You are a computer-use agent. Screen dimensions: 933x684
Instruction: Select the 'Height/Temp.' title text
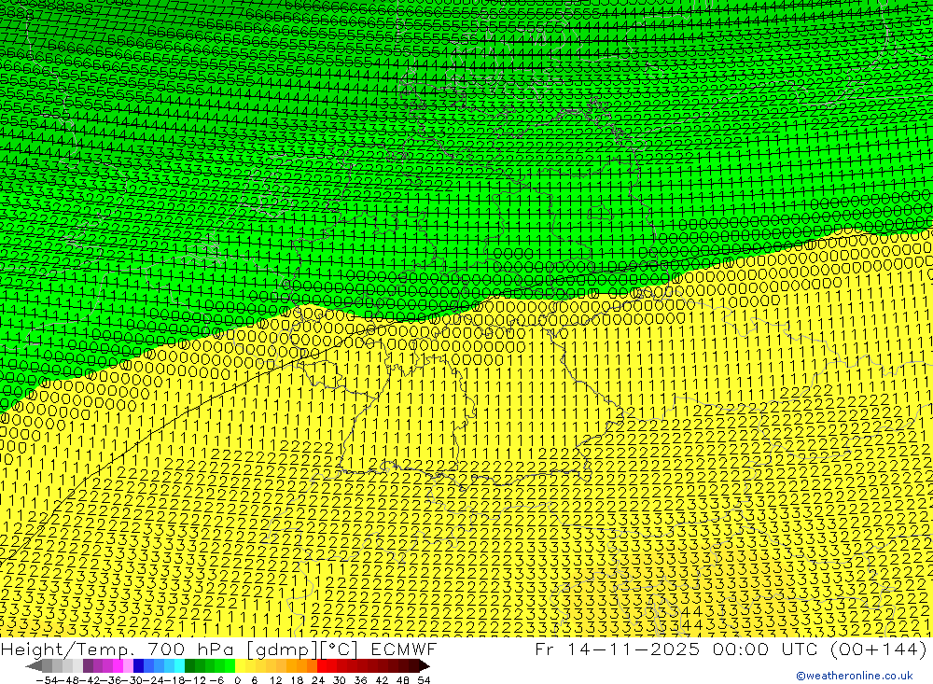click(66, 649)
